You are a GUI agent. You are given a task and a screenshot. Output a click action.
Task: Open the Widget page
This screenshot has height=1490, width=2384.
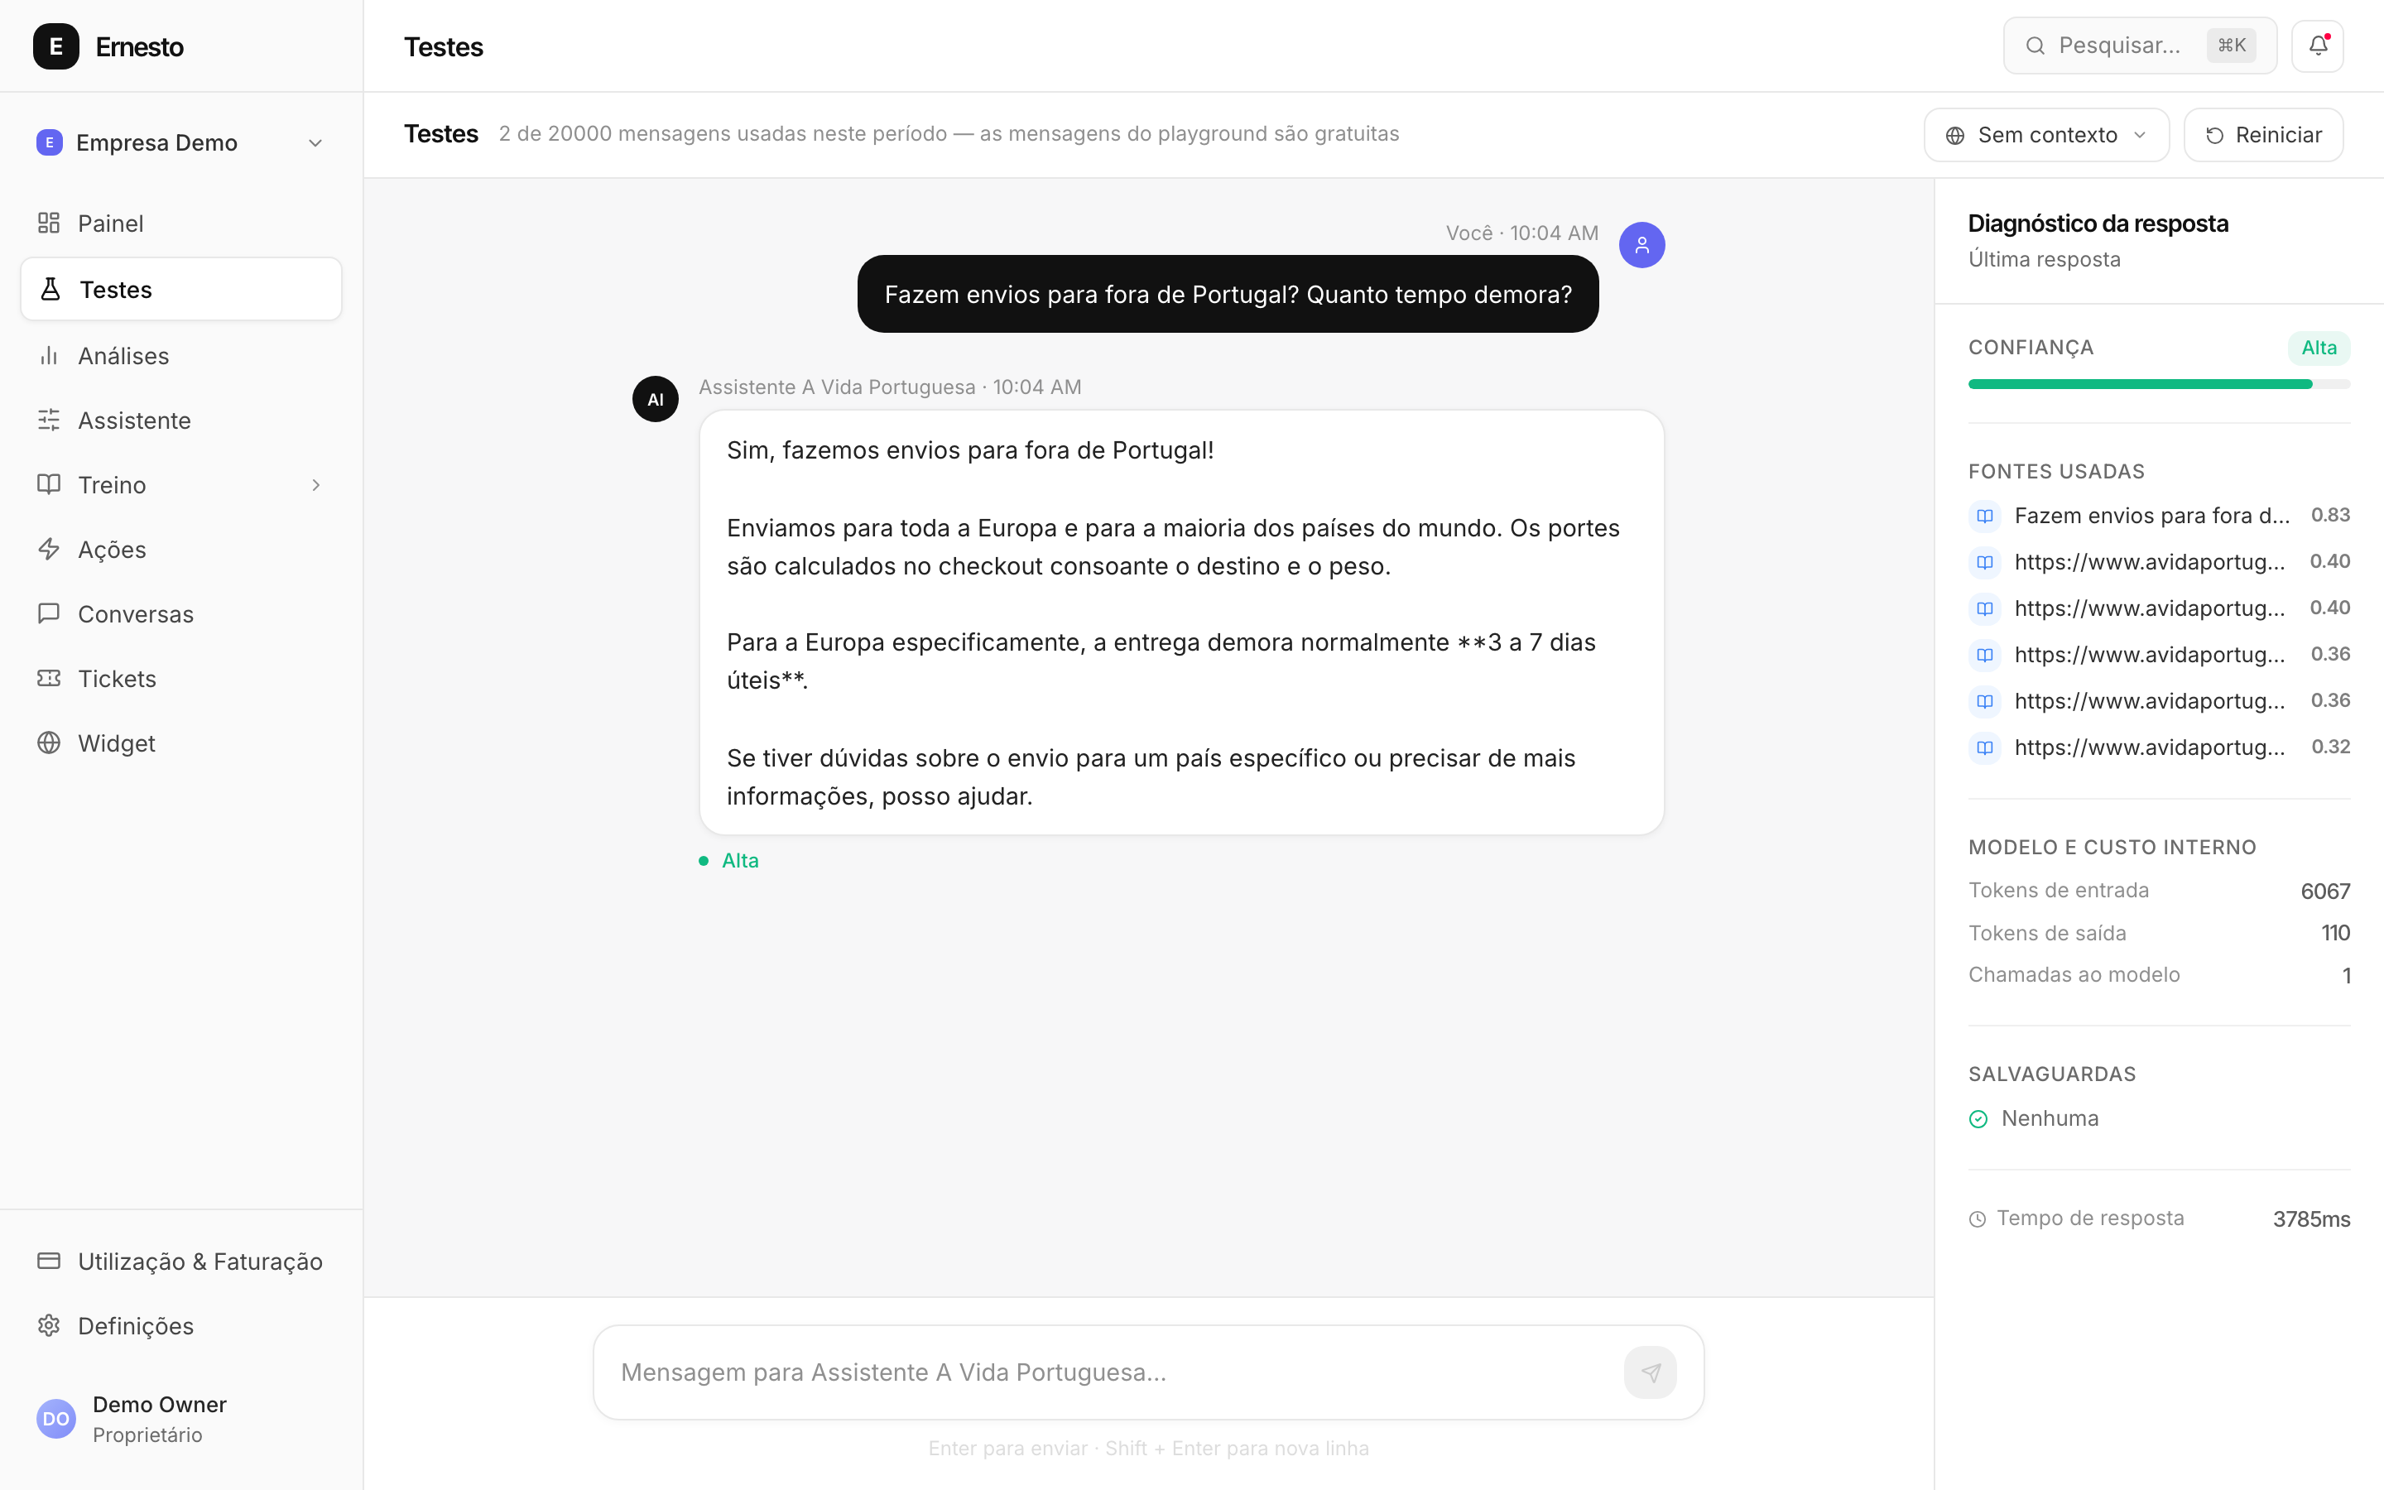[x=181, y=743]
